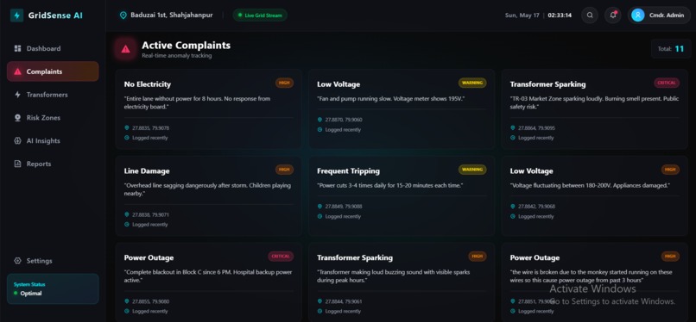Click the pin icon for 27.8864, 79.9095
Viewport: 696px width, 322px height.
click(x=513, y=127)
